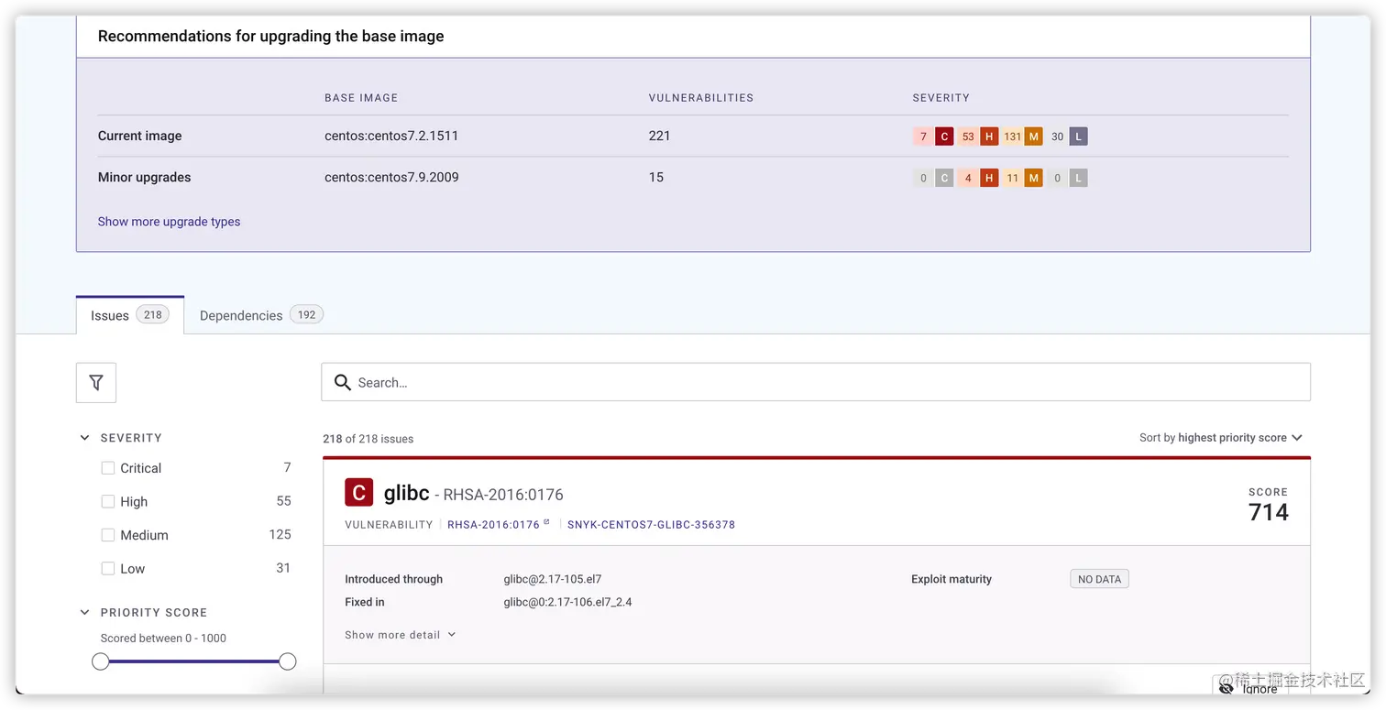Collapse the SEVERITY filter section
Screen dimensions: 1386x710
coord(85,438)
